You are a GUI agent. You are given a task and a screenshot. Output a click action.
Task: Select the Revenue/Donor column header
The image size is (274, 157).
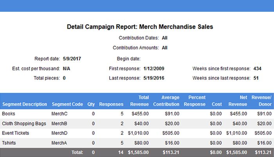pyautogui.click(x=261, y=101)
